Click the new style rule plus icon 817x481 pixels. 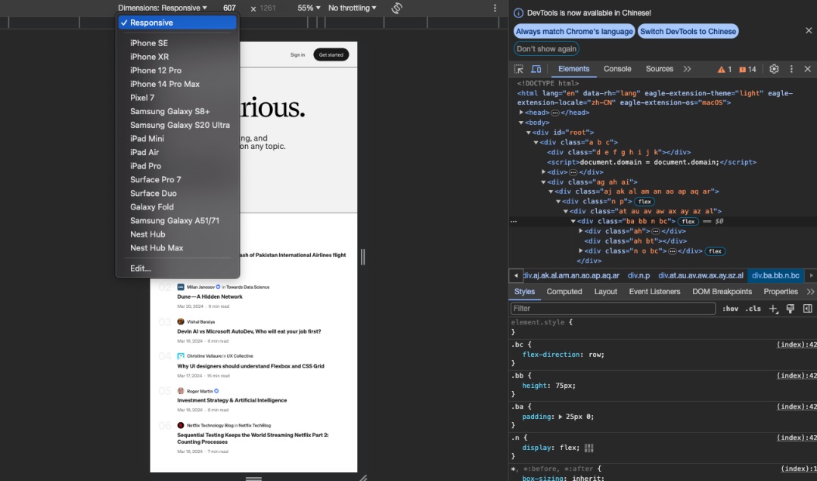773,309
